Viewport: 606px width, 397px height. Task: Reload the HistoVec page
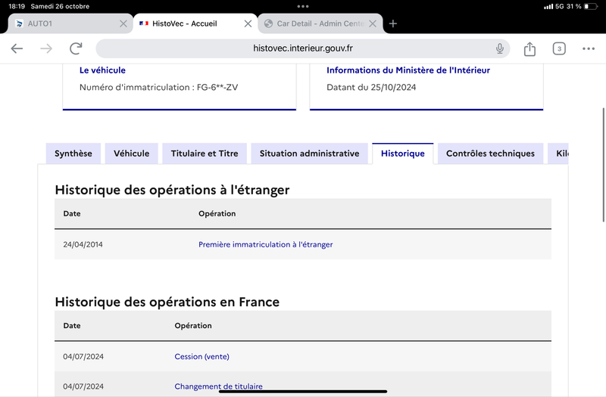point(76,48)
